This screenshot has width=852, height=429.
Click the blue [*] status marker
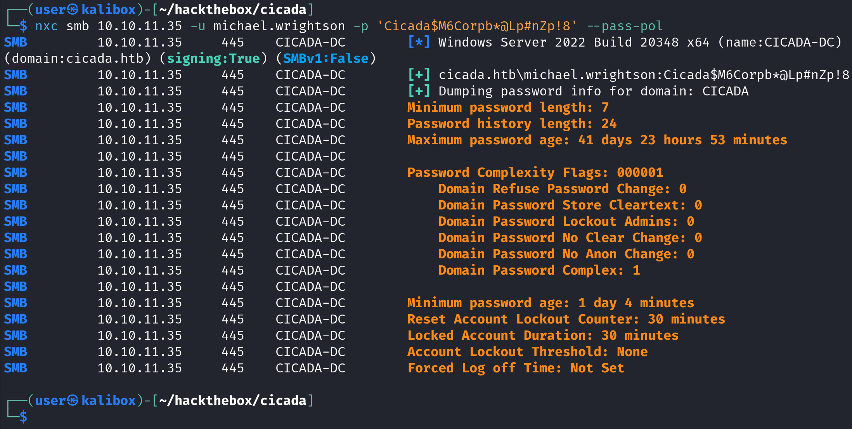[419, 42]
